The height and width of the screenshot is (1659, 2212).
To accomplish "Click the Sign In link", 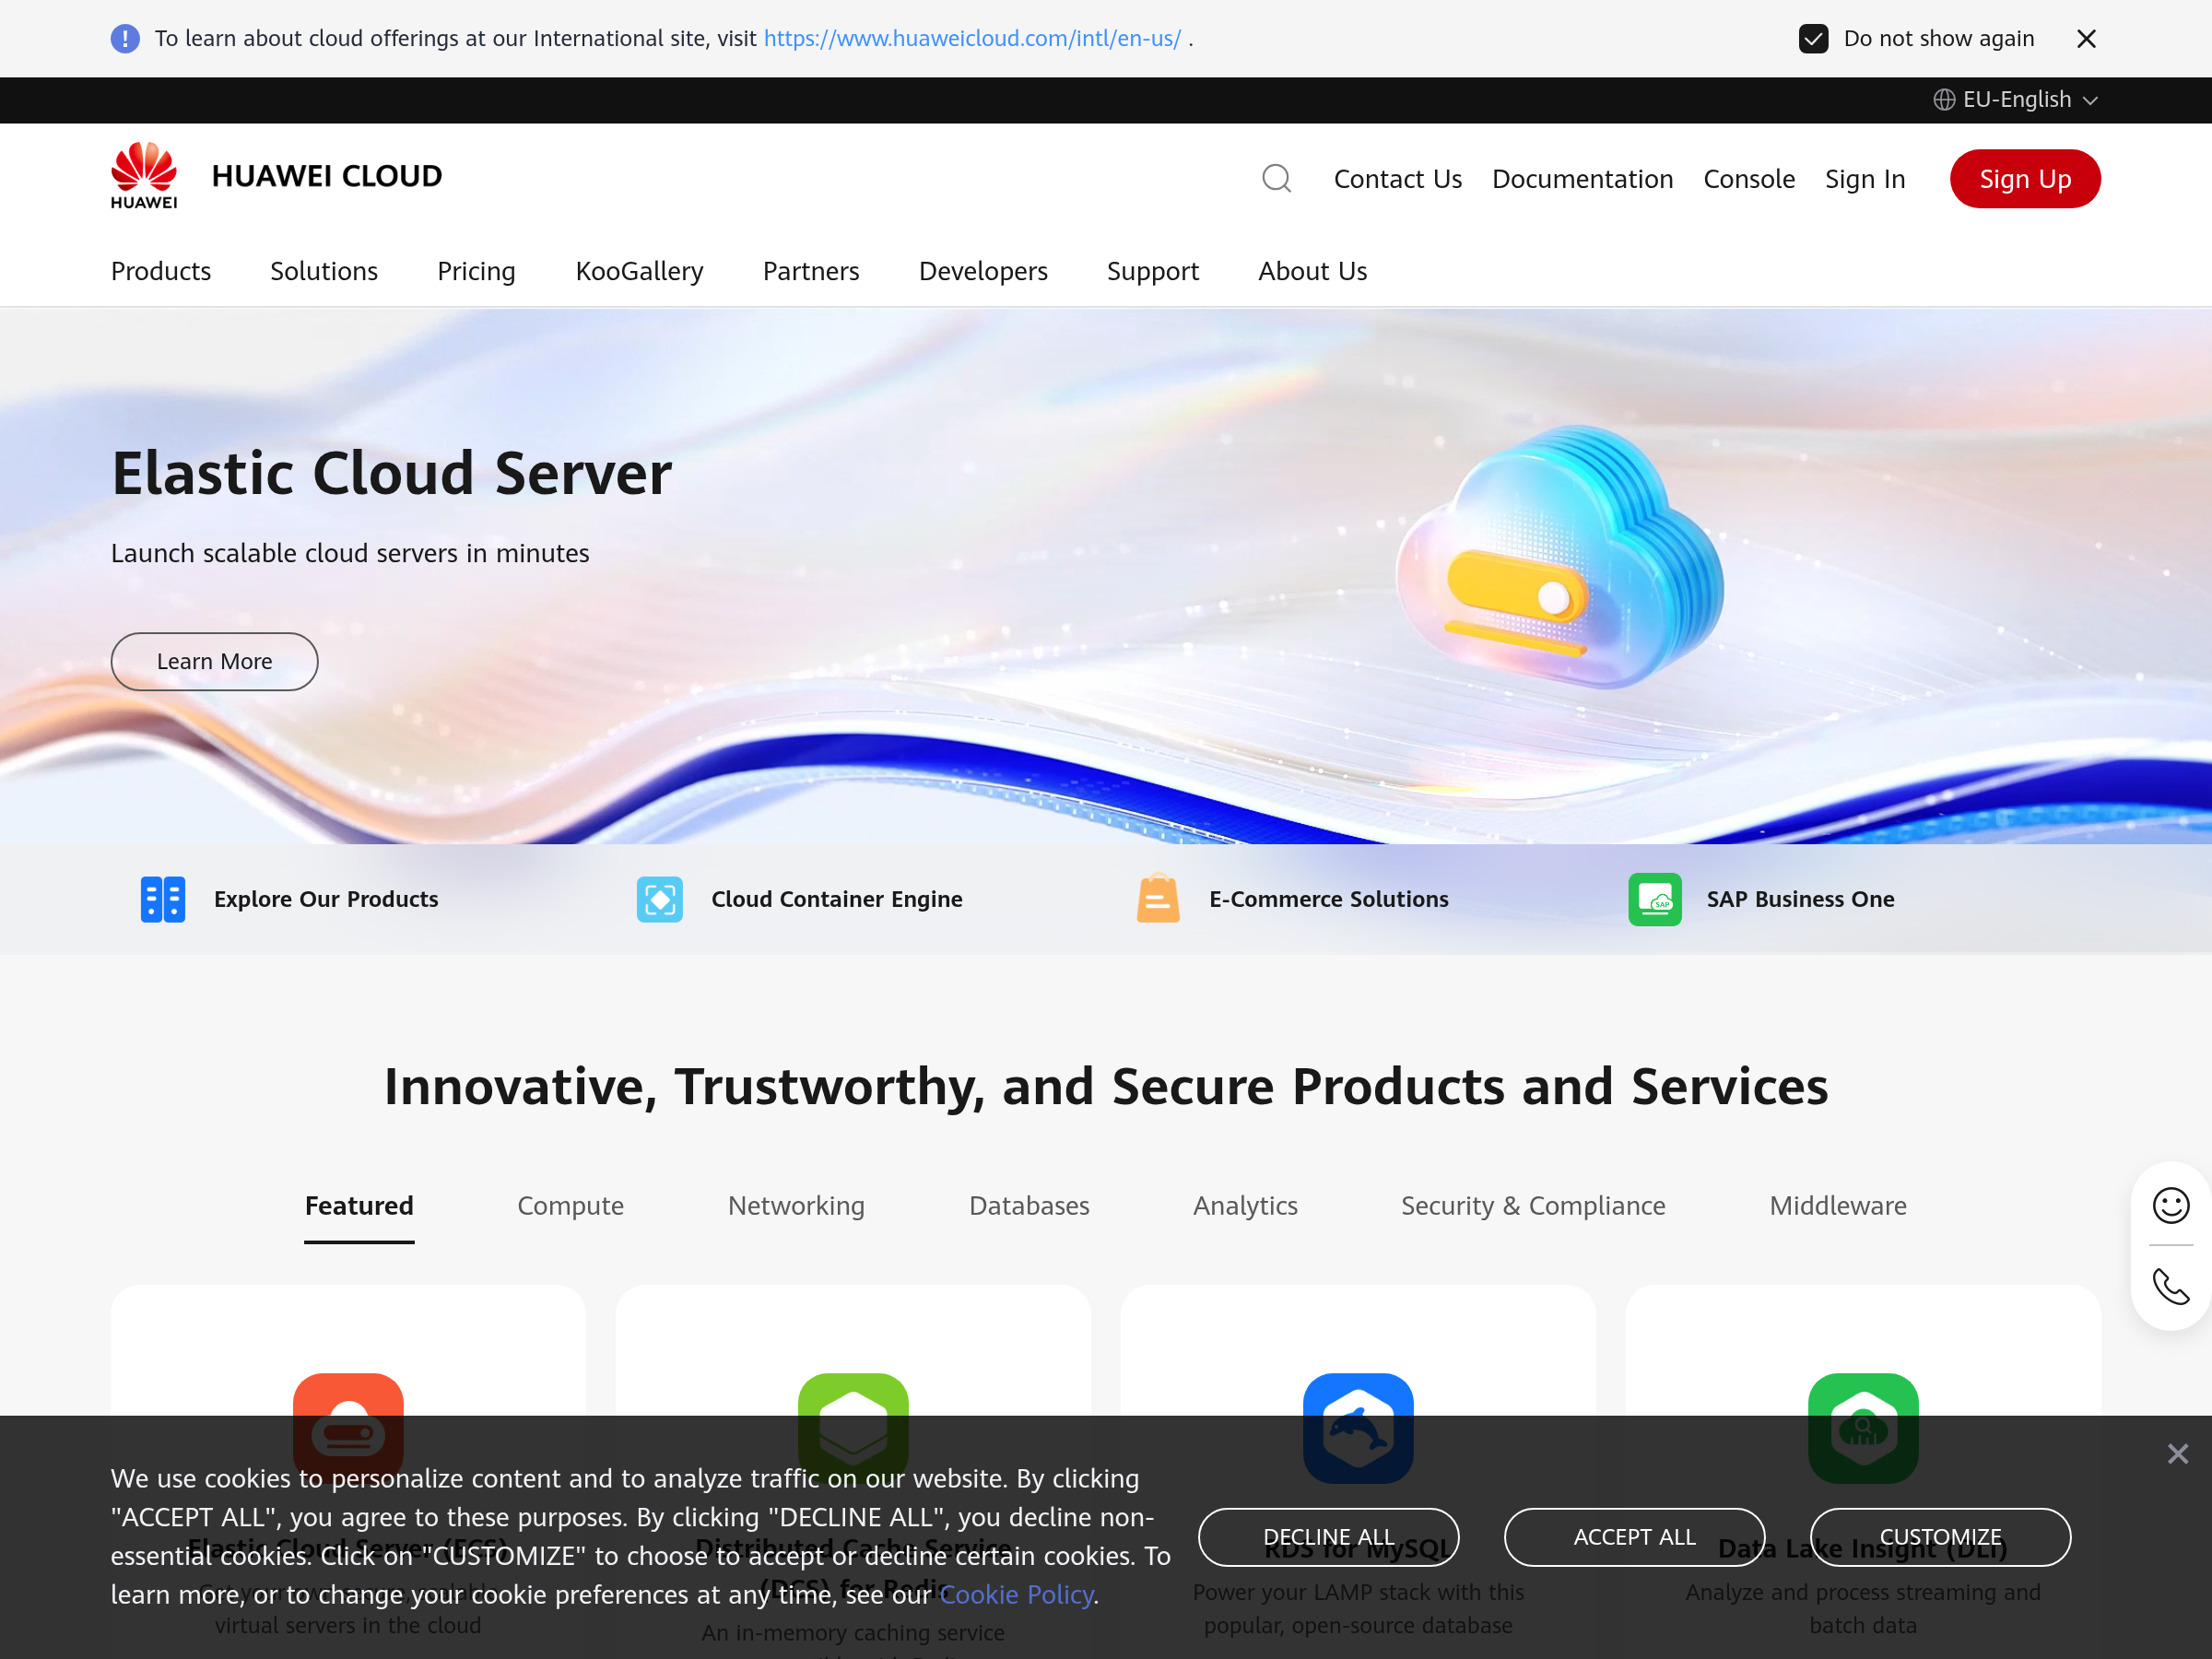I will click(x=1865, y=179).
